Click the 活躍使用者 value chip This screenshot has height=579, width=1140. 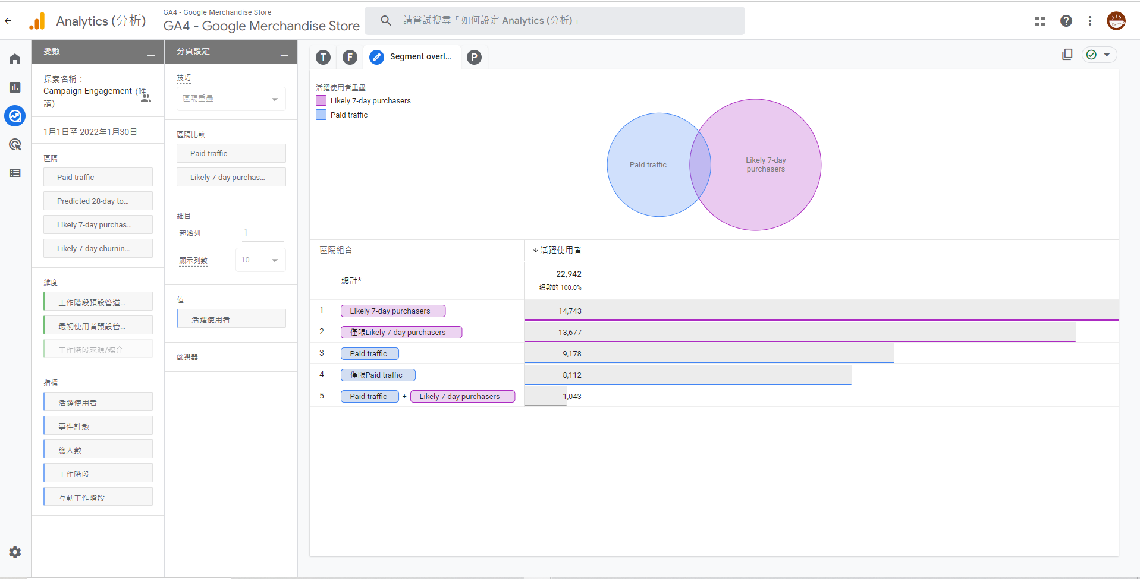coord(231,319)
